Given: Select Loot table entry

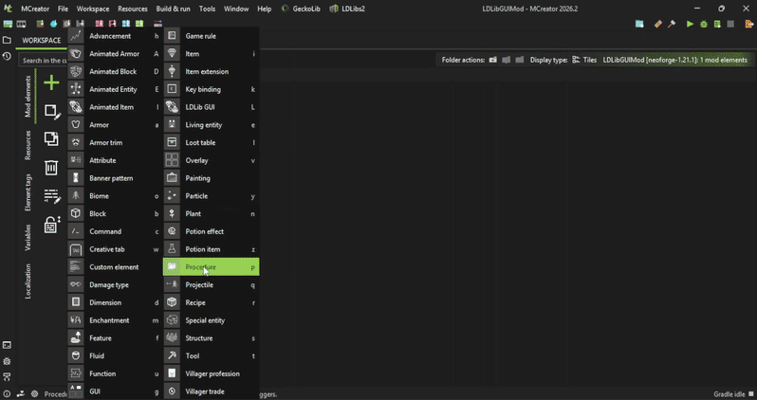Looking at the screenshot, I should point(211,143).
